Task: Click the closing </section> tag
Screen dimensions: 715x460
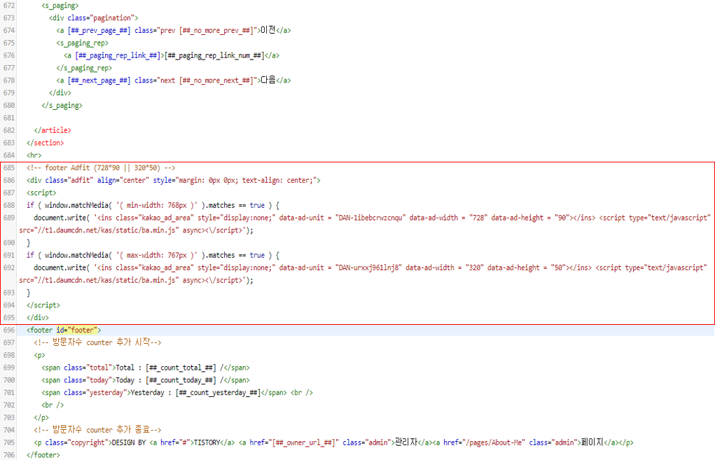Action: point(45,143)
